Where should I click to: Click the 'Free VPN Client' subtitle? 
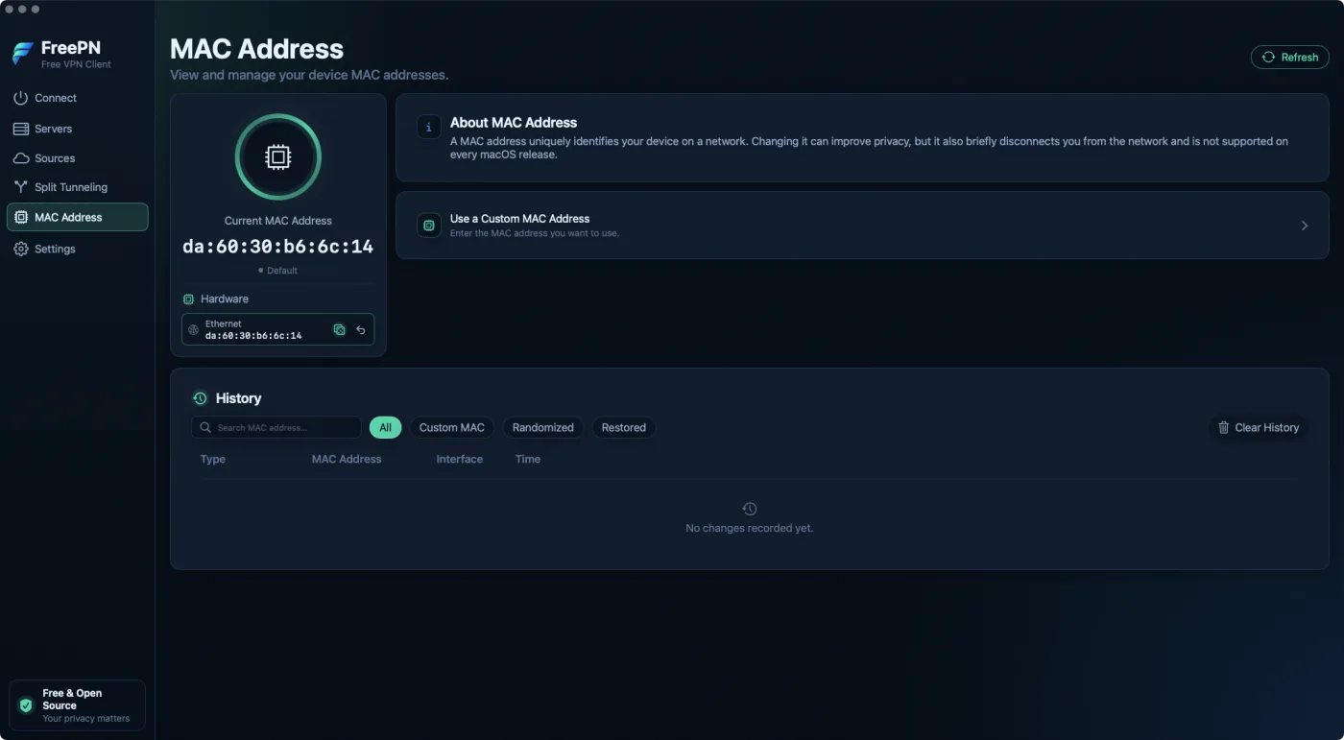point(76,64)
